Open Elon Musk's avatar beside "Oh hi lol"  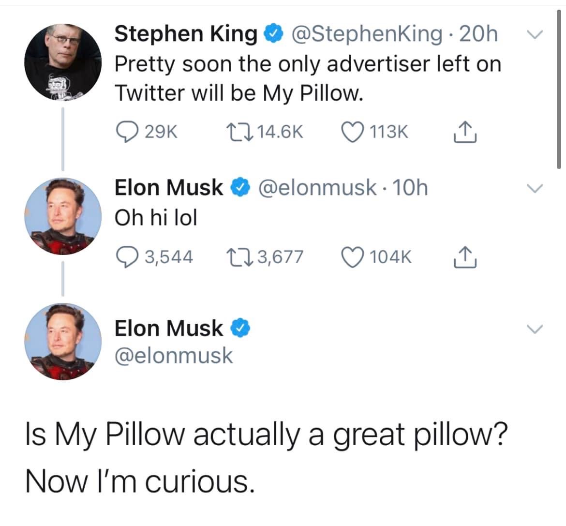click(x=63, y=216)
